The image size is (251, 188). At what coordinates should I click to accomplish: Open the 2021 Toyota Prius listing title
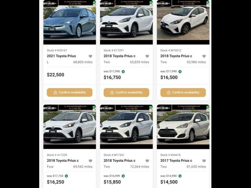tap(61, 56)
